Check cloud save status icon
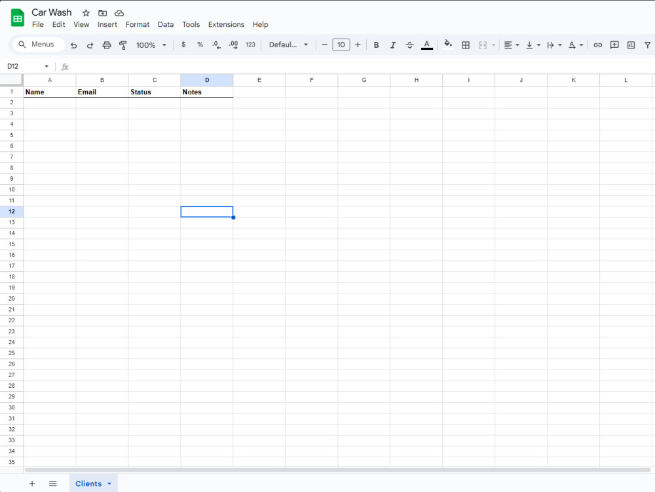 [119, 13]
